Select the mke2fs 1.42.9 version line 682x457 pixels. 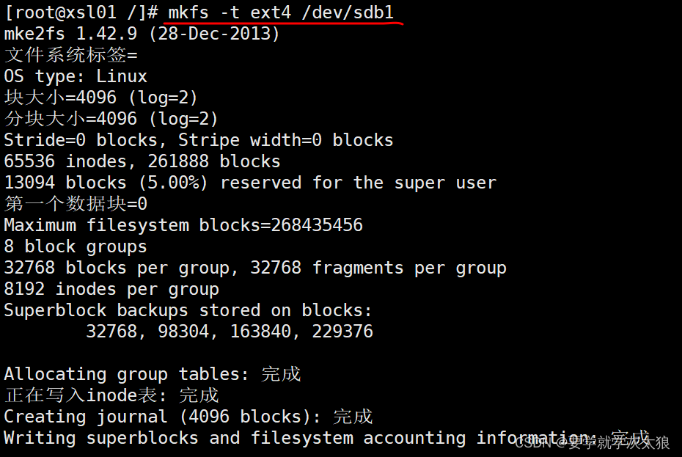[142, 34]
